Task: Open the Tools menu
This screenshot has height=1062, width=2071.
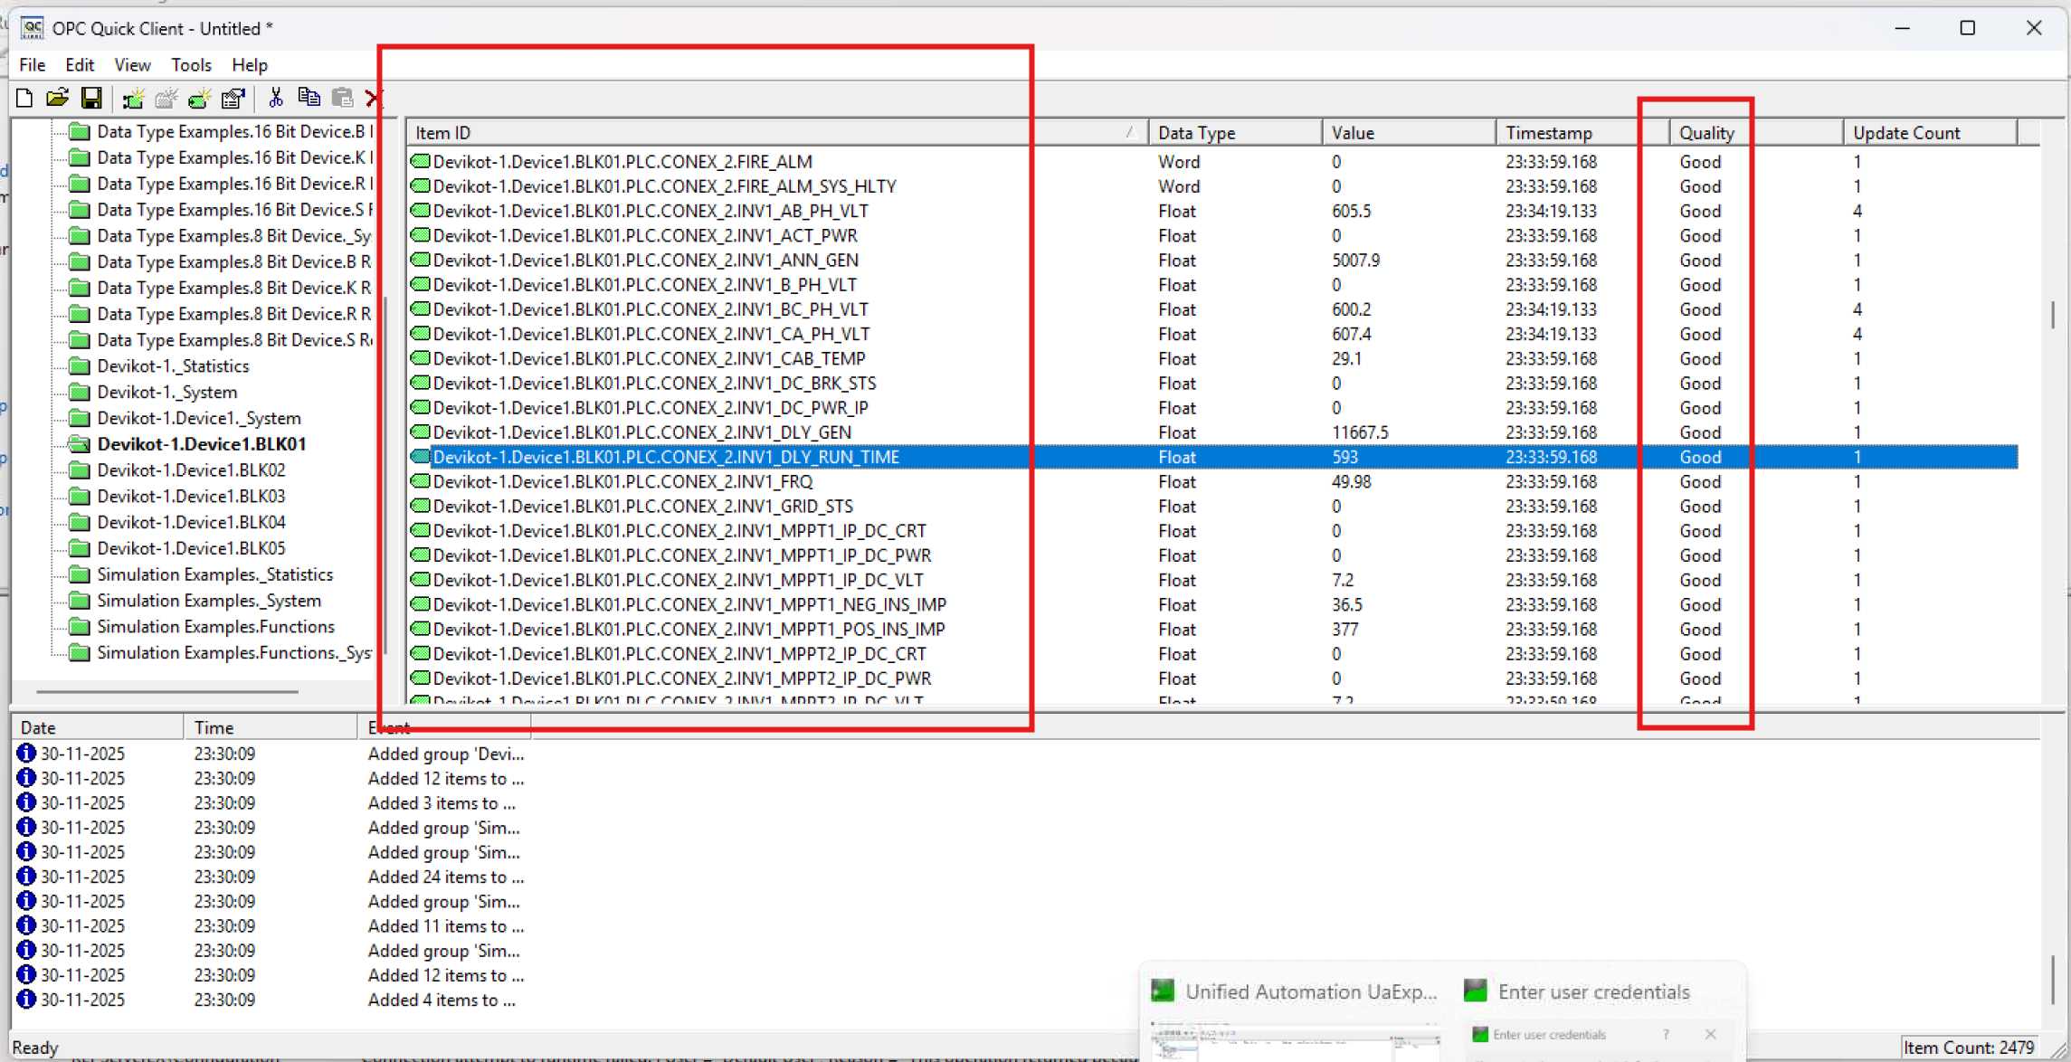Action: click(191, 65)
